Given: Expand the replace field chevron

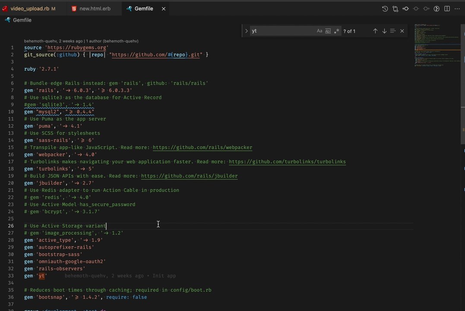Looking at the screenshot, I should click(x=246, y=31).
